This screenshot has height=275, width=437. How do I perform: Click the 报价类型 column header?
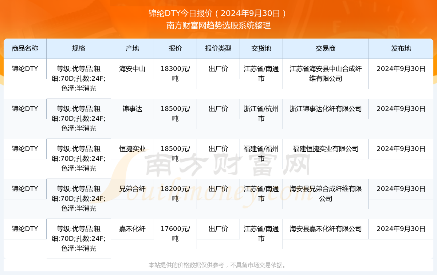[218, 48]
